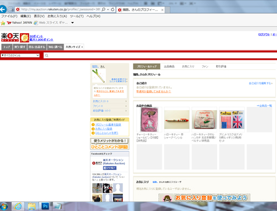Viewport: 277px width, 211px height.
Task: Go back with the browser Back arrow
Action: pos(3,9)
